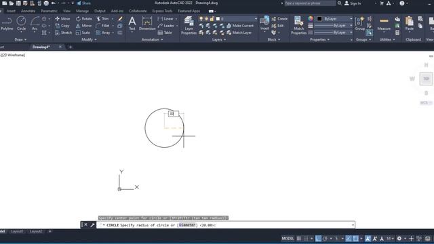
Task: Click Sign In
Action: coord(353,3)
